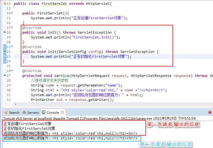Terminate the Tomcat server with red stop button
This screenshot has width=213, height=148.
210,112
